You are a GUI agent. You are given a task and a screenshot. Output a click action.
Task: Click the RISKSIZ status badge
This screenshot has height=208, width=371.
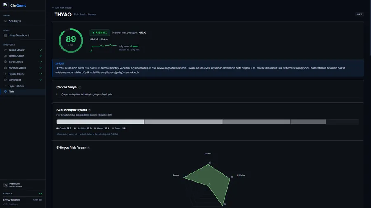[100, 32]
